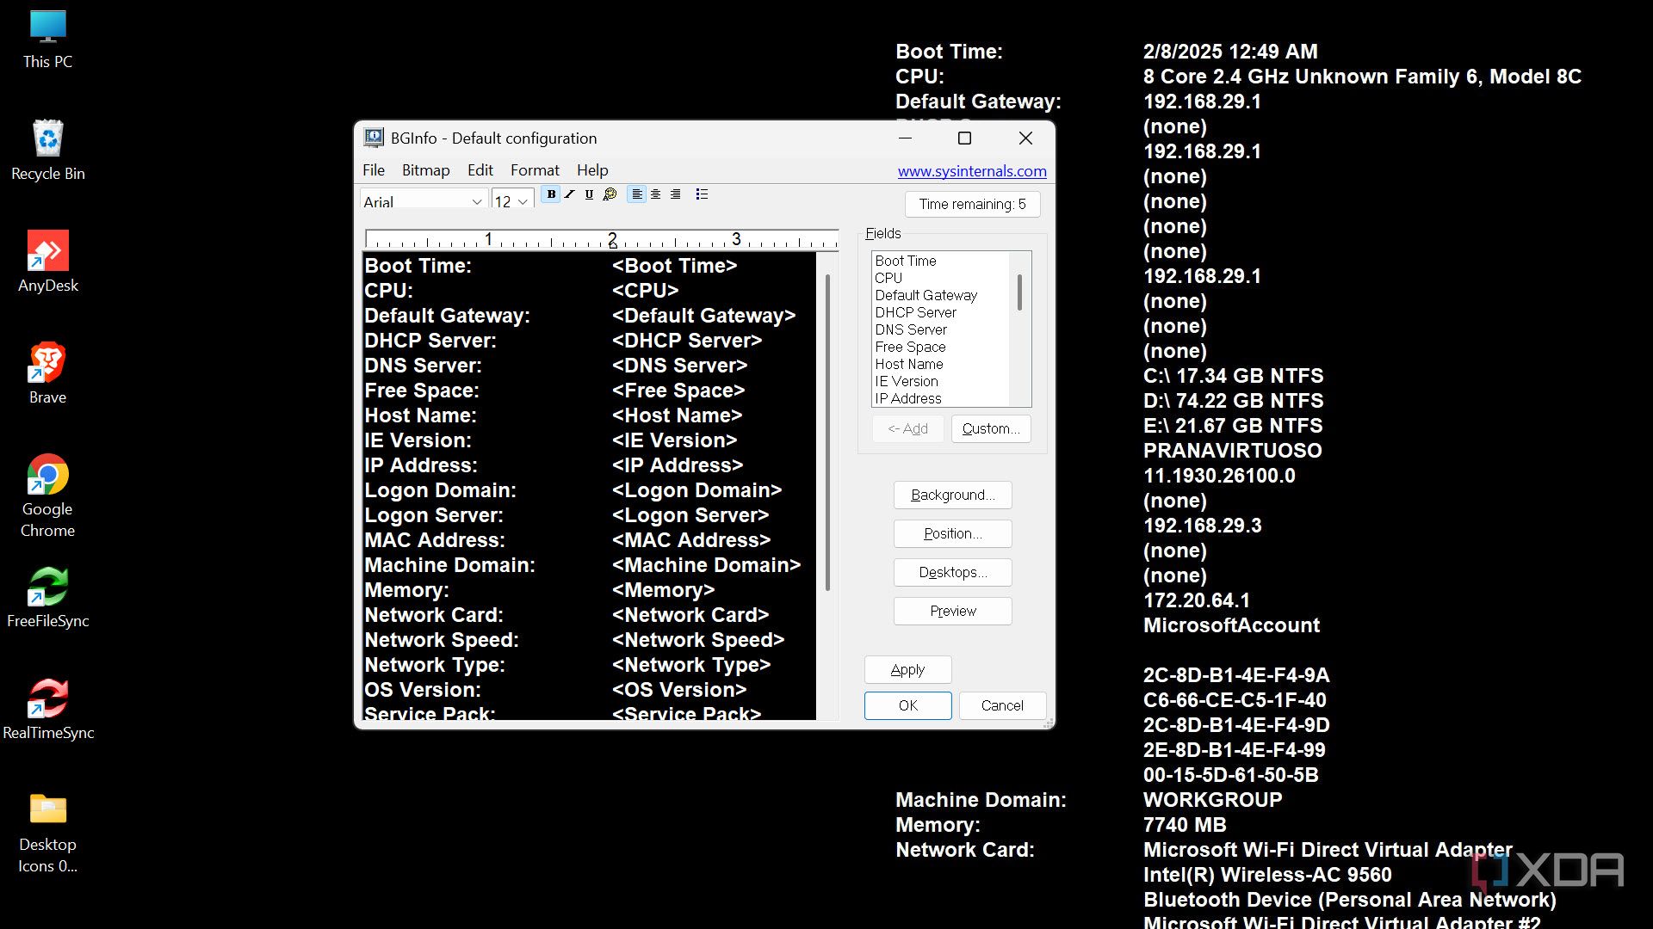Click the BGInfo title bar app icon
Viewport: 1653px width, 929px height.
[374, 138]
